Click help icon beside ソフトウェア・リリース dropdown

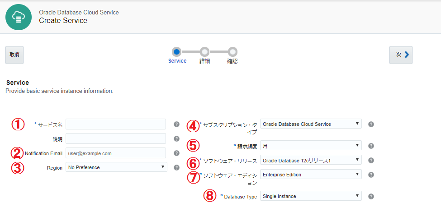click(371, 160)
